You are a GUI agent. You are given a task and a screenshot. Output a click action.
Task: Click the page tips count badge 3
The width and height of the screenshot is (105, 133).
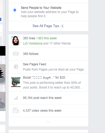pos(62,26)
